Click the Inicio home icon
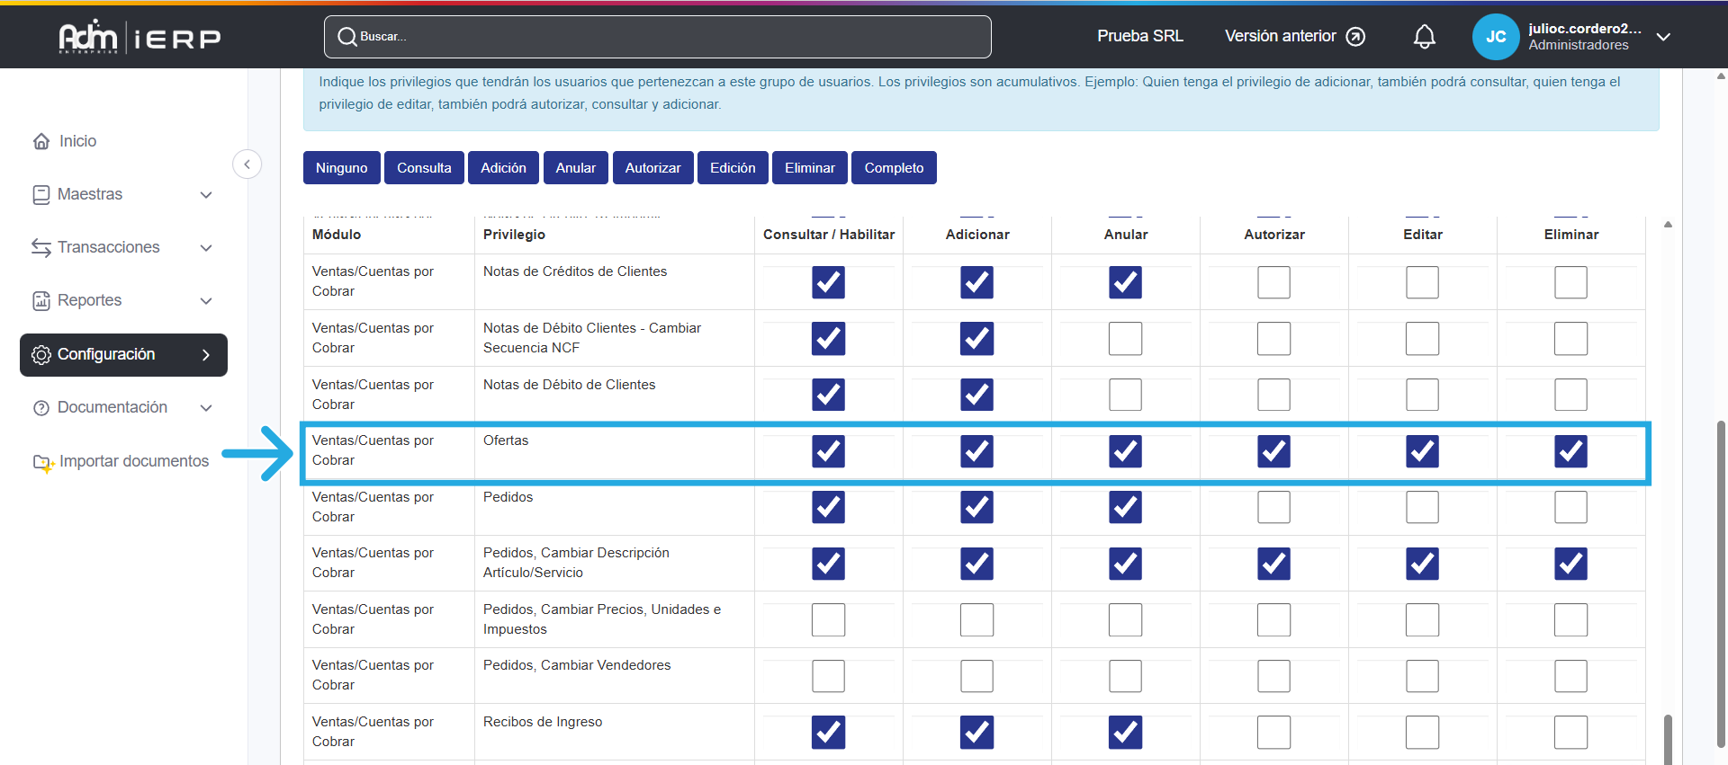 point(41,141)
